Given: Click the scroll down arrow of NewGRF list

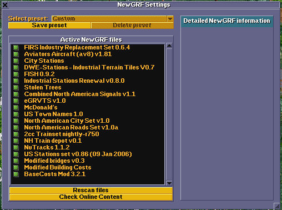Looking at the screenshot, I should [169, 183].
